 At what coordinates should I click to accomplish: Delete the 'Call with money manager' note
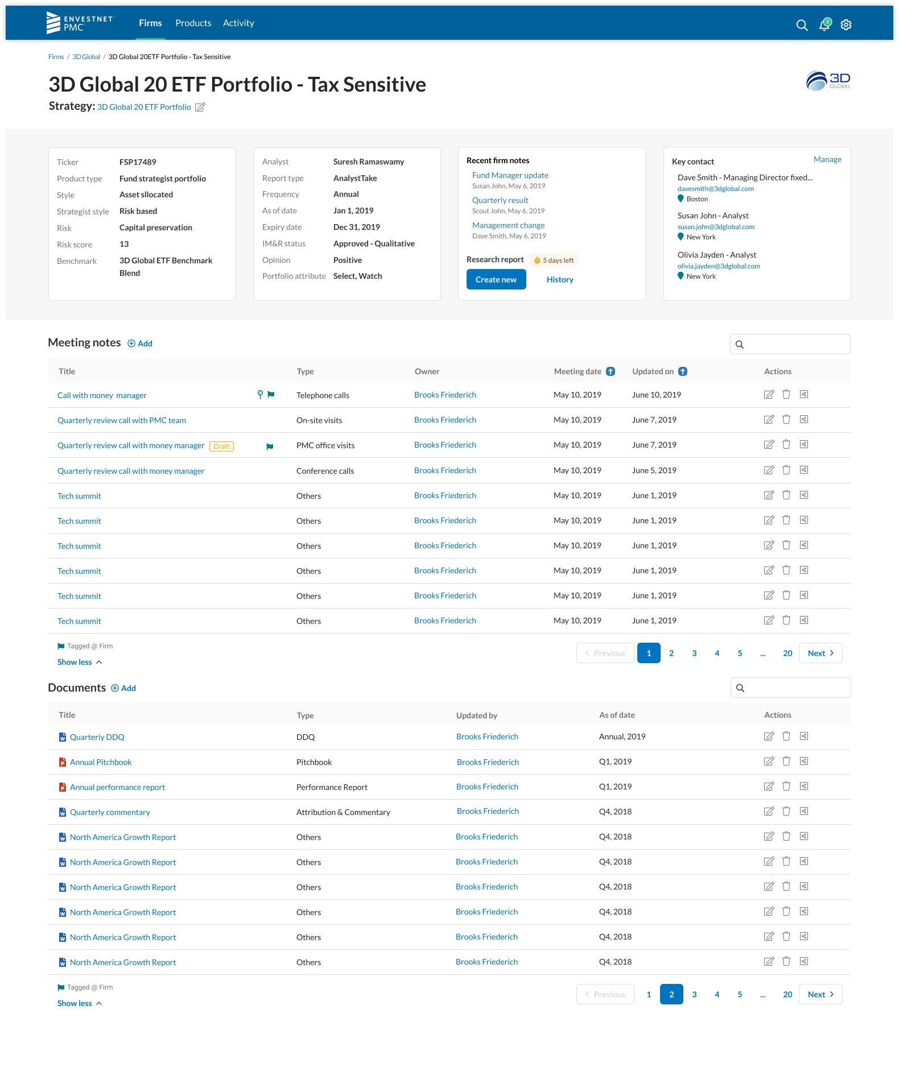786,395
